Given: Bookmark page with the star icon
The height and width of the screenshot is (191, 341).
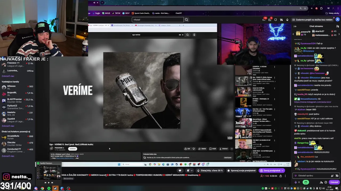Looking at the screenshot, I should point(305,8).
